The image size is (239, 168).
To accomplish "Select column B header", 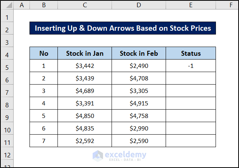I will click(x=44, y=5).
